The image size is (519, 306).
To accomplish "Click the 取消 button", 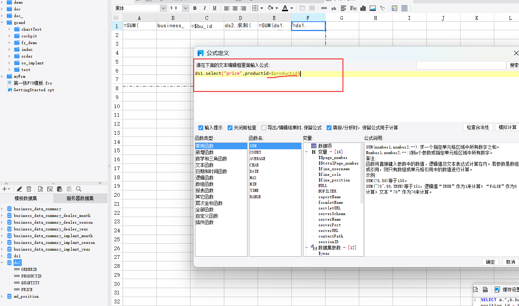I will coord(511,262).
